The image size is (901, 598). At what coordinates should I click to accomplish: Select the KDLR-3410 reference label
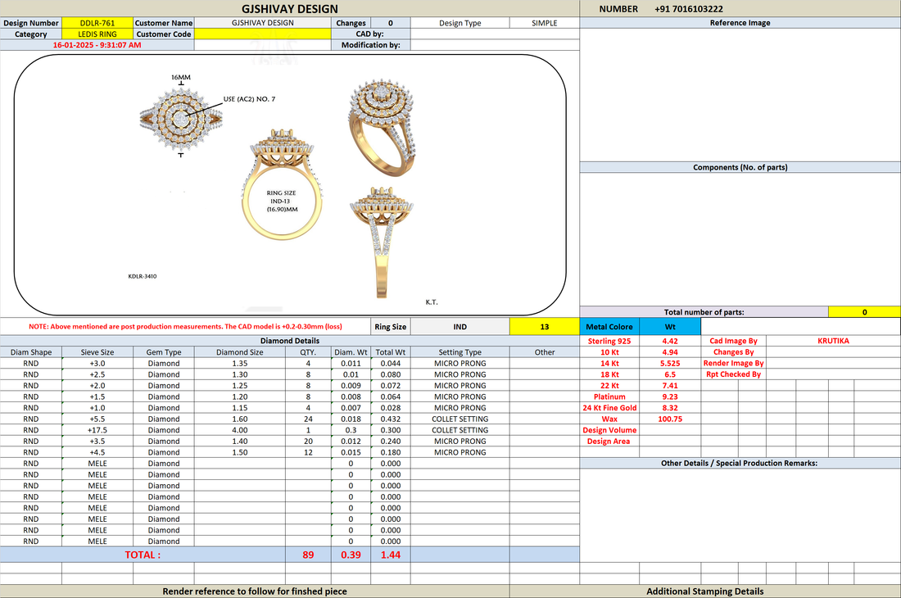click(x=142, y=276)
